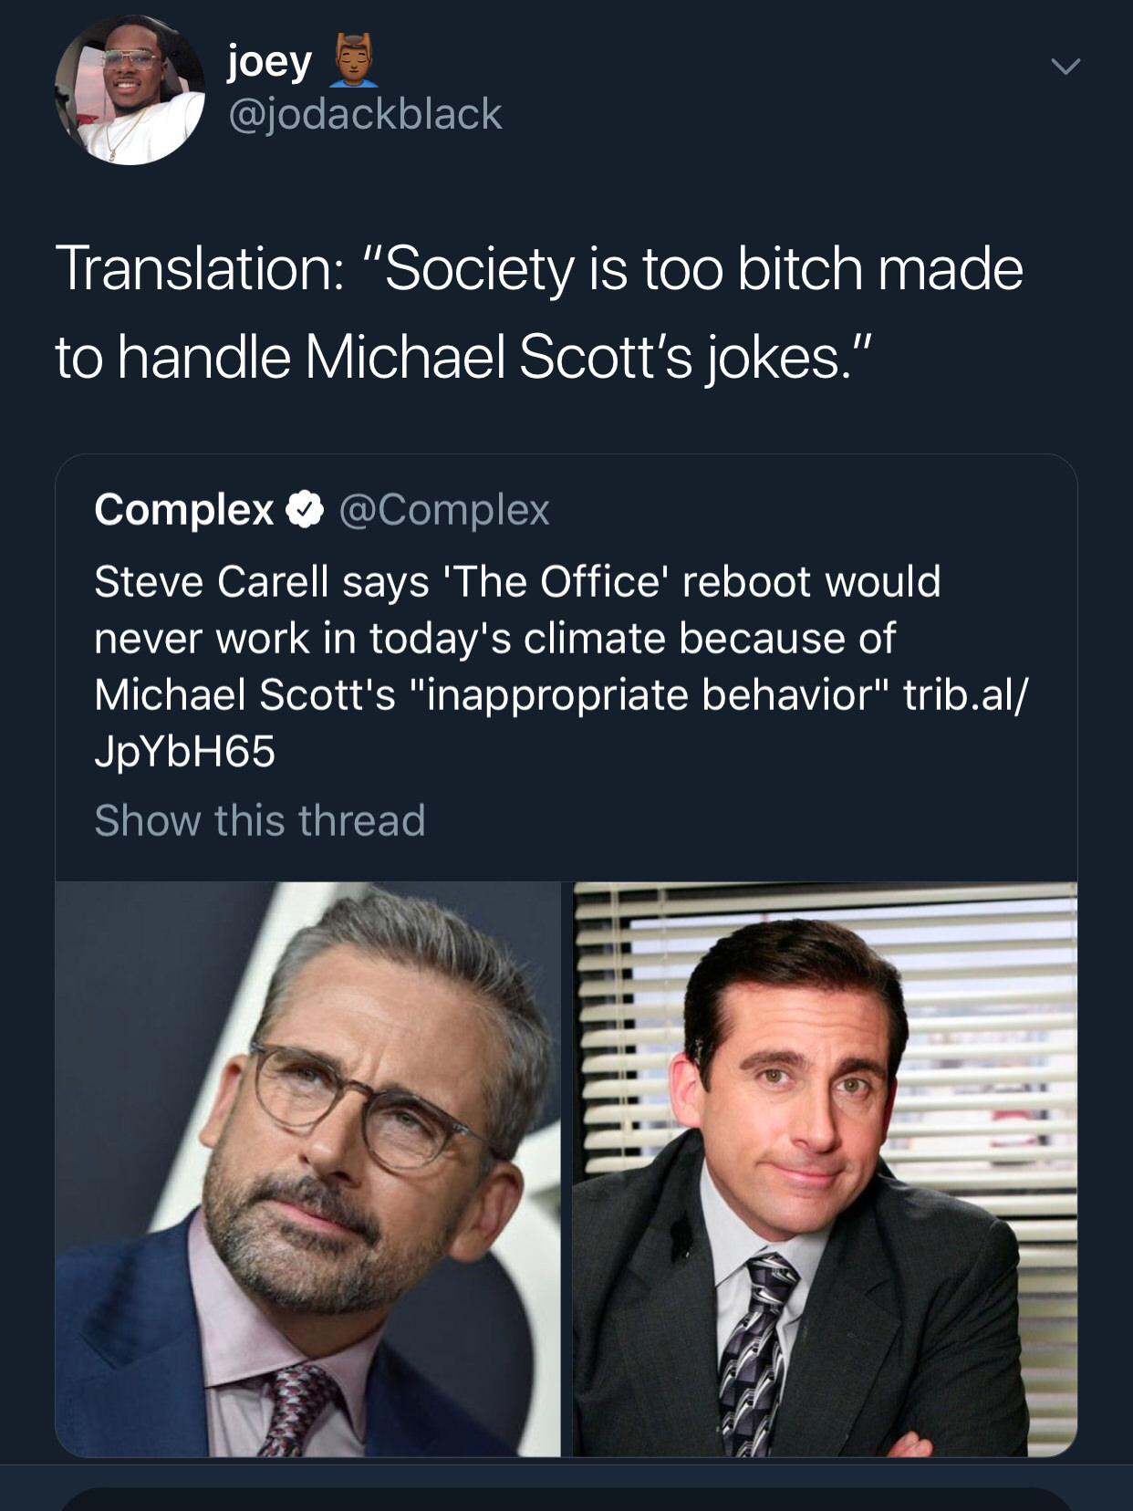Tap the @Complex handle
Screen dimensions: 1133x1511
click(x=444, y=509)
